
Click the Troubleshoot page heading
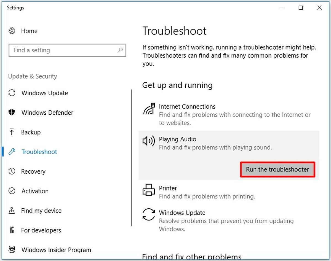point(174,31)
